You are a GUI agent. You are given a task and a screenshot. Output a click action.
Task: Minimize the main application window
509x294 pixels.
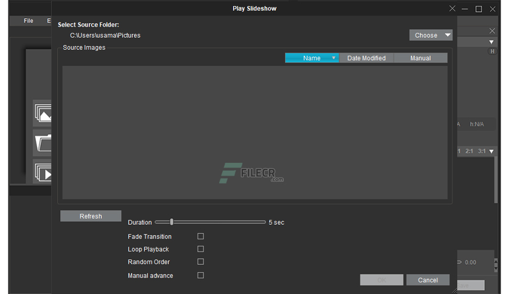465,9
